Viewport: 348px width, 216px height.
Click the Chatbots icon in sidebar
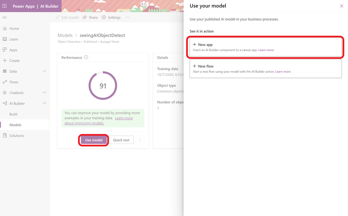click(5, 93)
